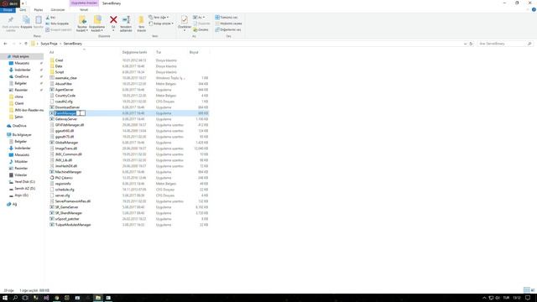
Task: Sort by the Ad column header
Action: coord(52,52)
